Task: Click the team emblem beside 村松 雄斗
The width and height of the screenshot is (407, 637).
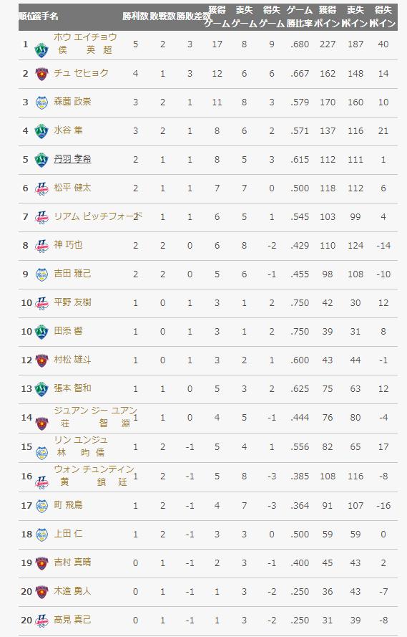Action: pos(41,360)
